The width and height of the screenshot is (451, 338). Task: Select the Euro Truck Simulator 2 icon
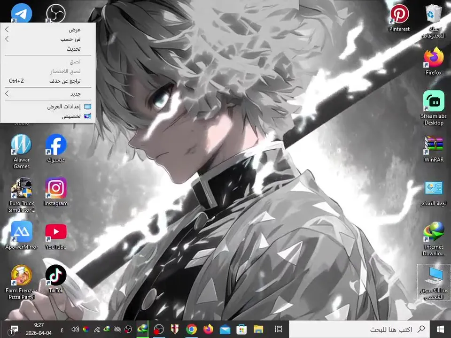(x=21, y=195)
